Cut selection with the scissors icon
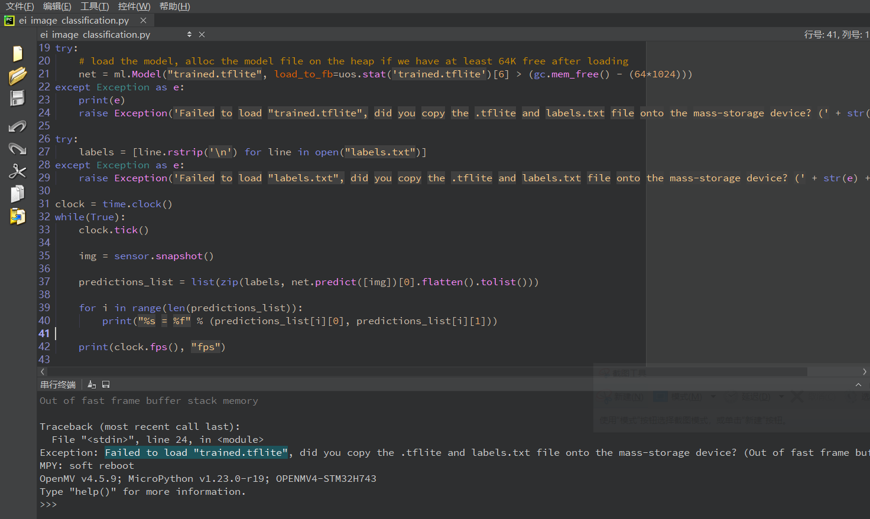The height and width of the screenshot is (519, 870). pyautogui.click(x=18, y=171)
